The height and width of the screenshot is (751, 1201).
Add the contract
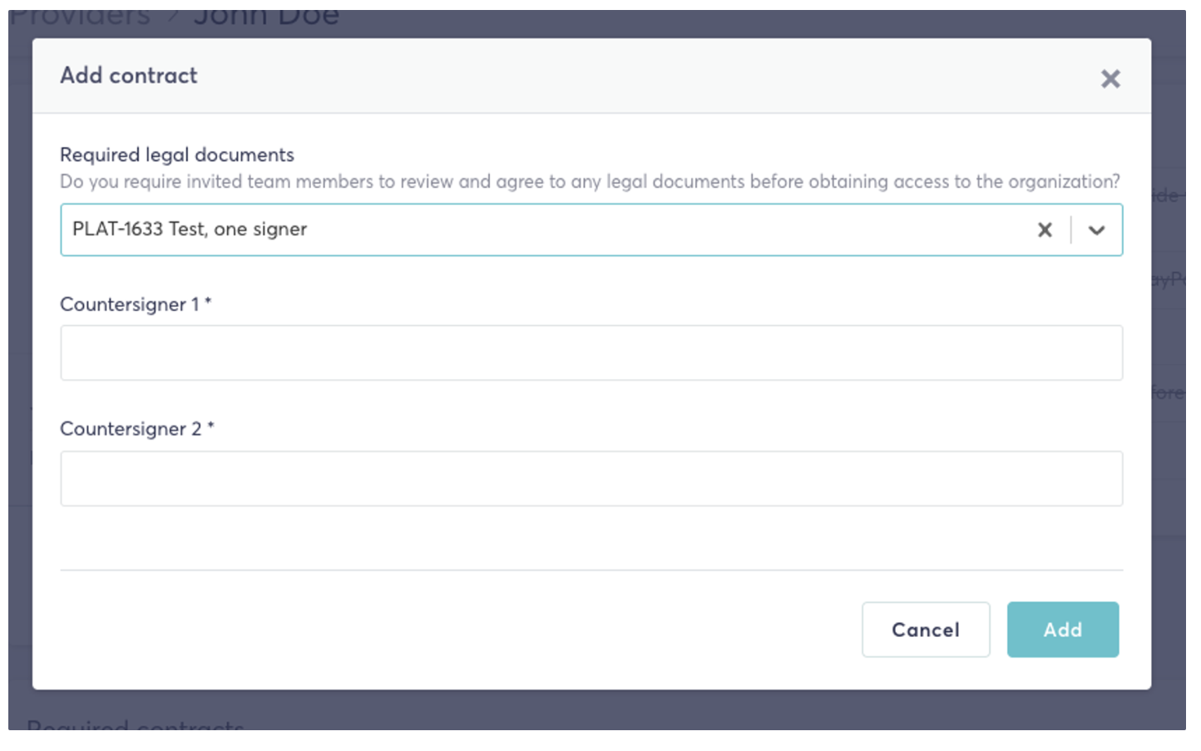click(x=1063, y=630)
